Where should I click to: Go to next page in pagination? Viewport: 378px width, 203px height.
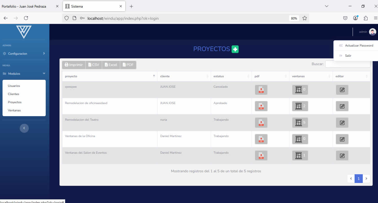point(366,178)
